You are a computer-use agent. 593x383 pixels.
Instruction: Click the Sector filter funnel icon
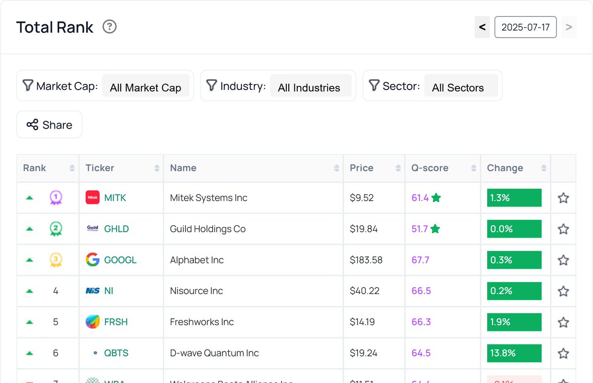click(374, 85)
